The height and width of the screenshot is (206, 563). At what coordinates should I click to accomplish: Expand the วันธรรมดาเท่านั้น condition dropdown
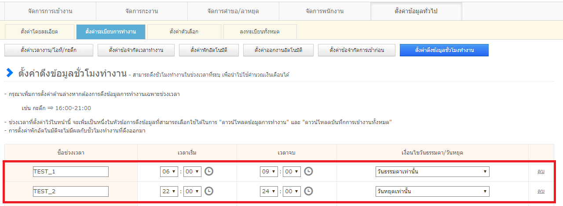click(x=432, y=172)
